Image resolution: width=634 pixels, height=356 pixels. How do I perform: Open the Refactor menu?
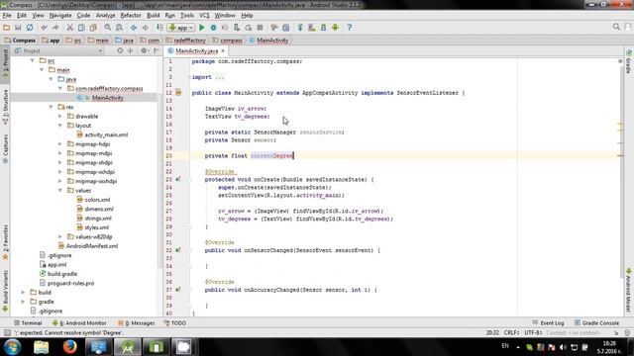tap(131, 16)
